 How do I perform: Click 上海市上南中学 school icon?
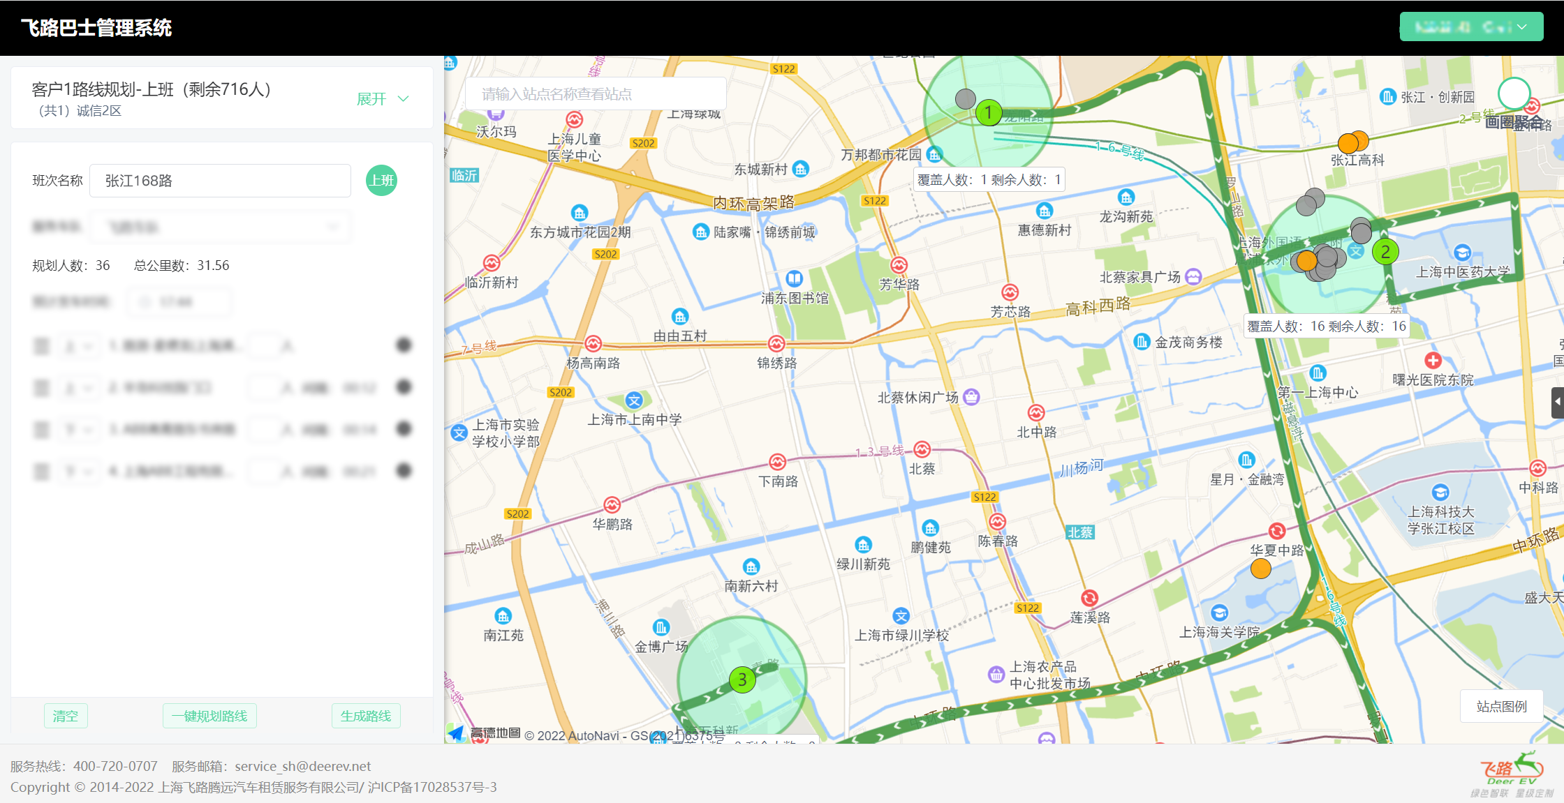[x=634, y=400]
